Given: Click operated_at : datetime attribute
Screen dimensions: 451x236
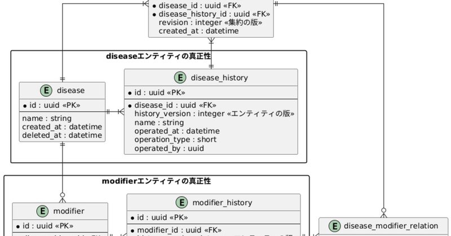Looking at the screenshot, I should (177, 131).
